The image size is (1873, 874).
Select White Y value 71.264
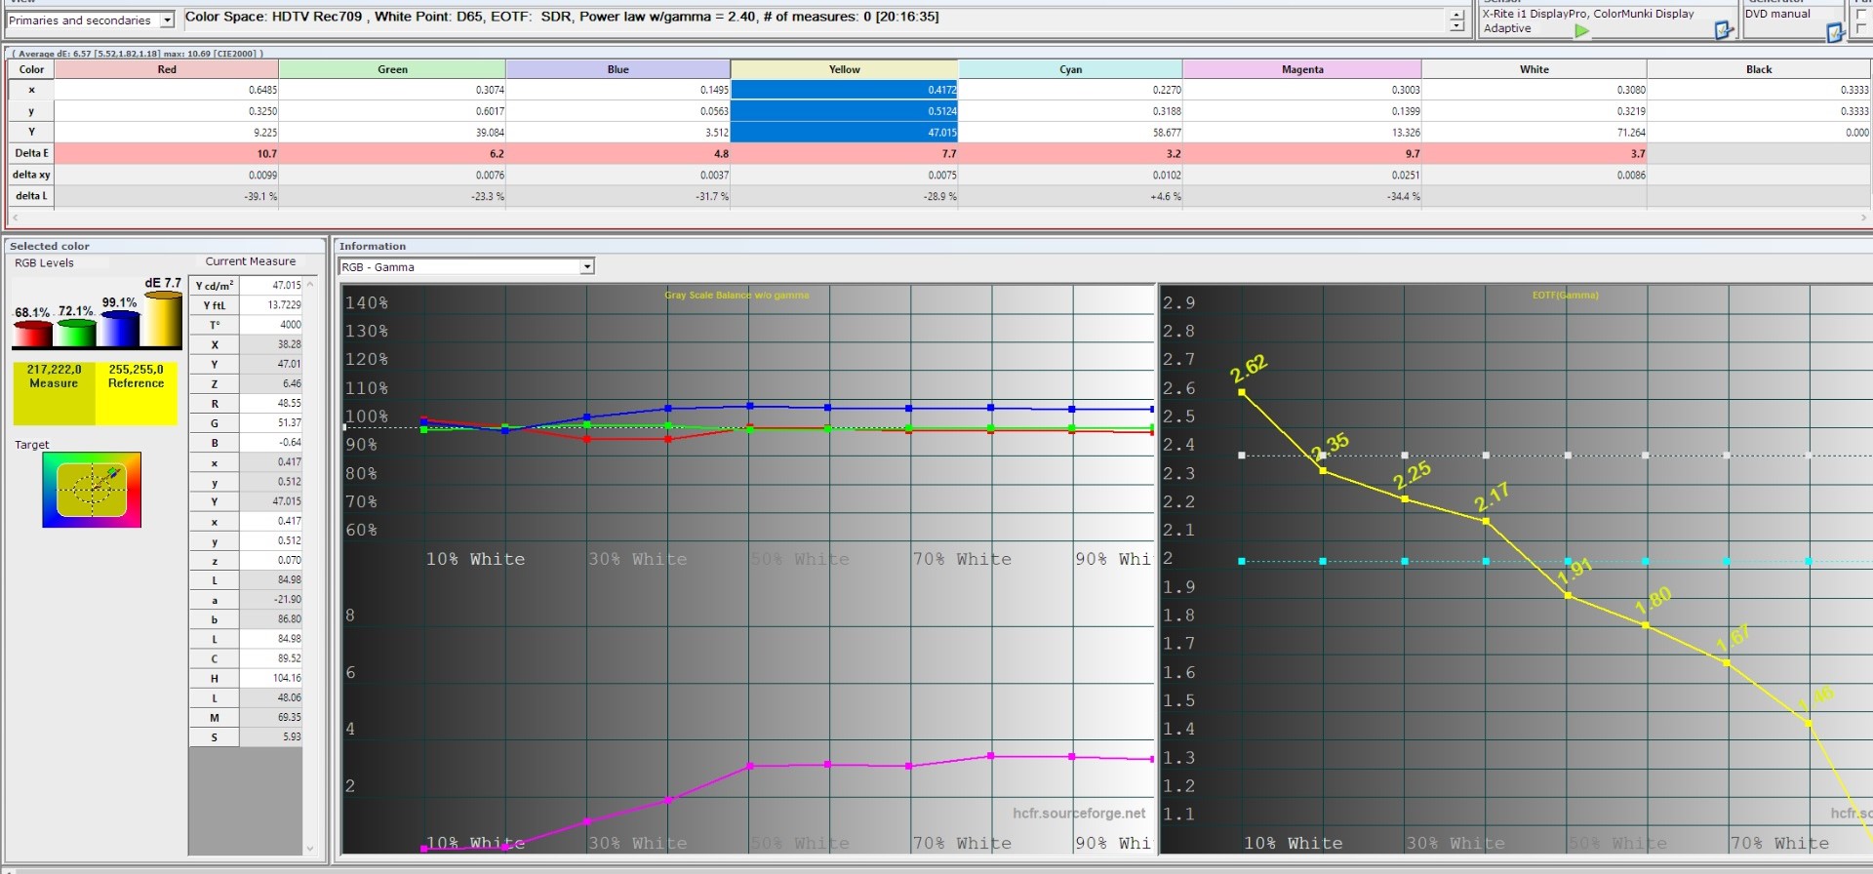(1534, 133)
